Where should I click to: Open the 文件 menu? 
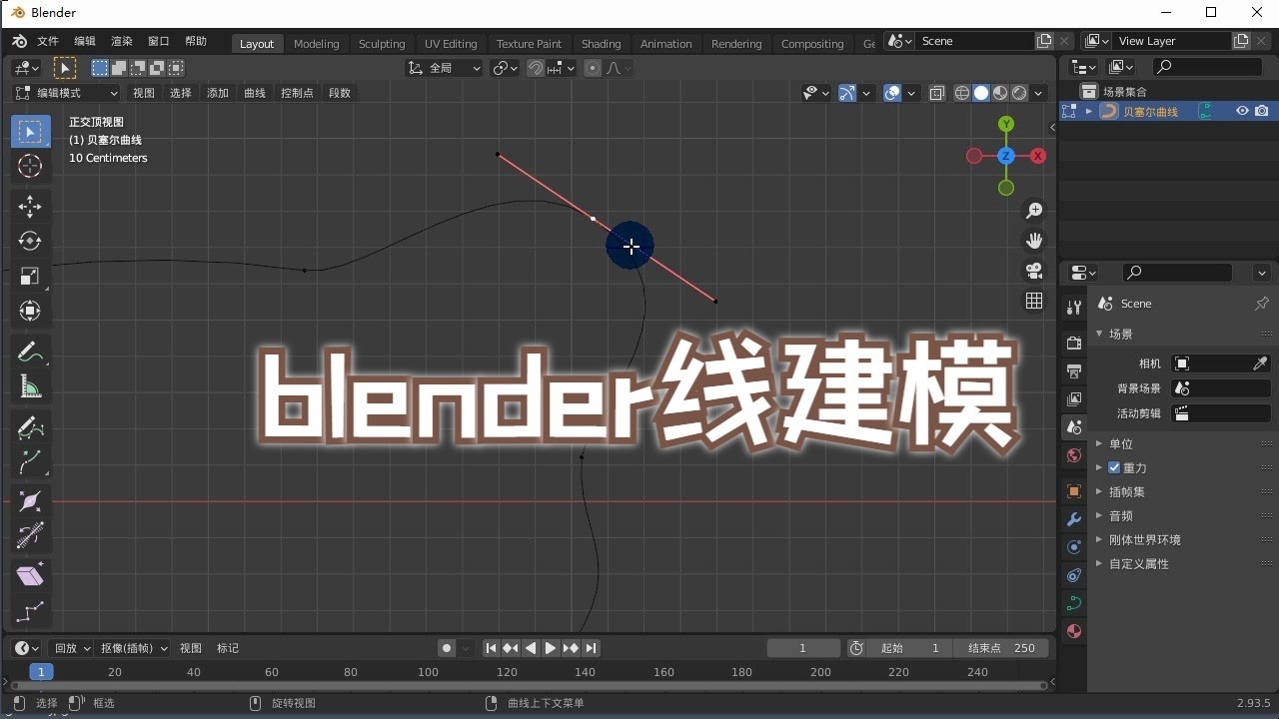(48, 41)
